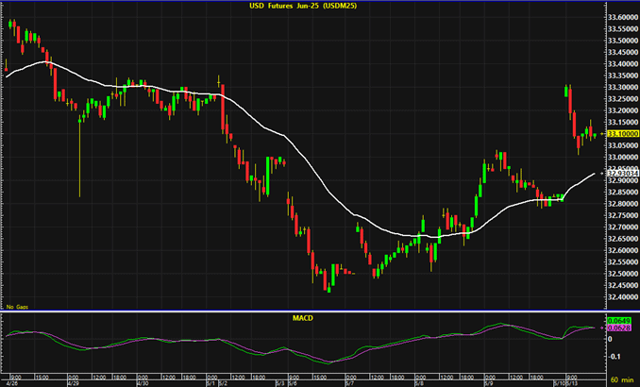Click the divider between price chart and MACD
This screenshot has height=387, width=640.
pos(302,312)
